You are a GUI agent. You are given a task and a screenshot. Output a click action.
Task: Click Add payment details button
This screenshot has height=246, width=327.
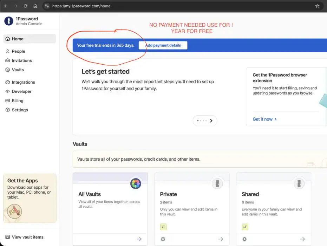(x=163, y=45)
